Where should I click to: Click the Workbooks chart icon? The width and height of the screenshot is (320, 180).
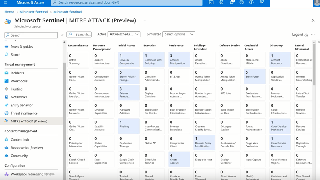click(x=7, y=81)
